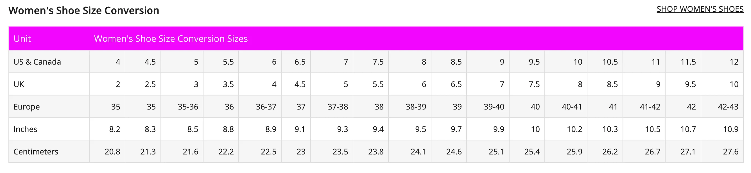751x173 pixels.
Task: Select US size 11.5 cell
Action: tap(683, 62)
